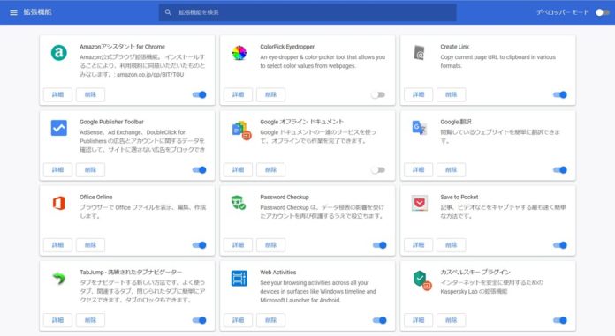615x336 pixels.
Task: Click the Amazon Assistant extension icon
Action: click(59, 53)
